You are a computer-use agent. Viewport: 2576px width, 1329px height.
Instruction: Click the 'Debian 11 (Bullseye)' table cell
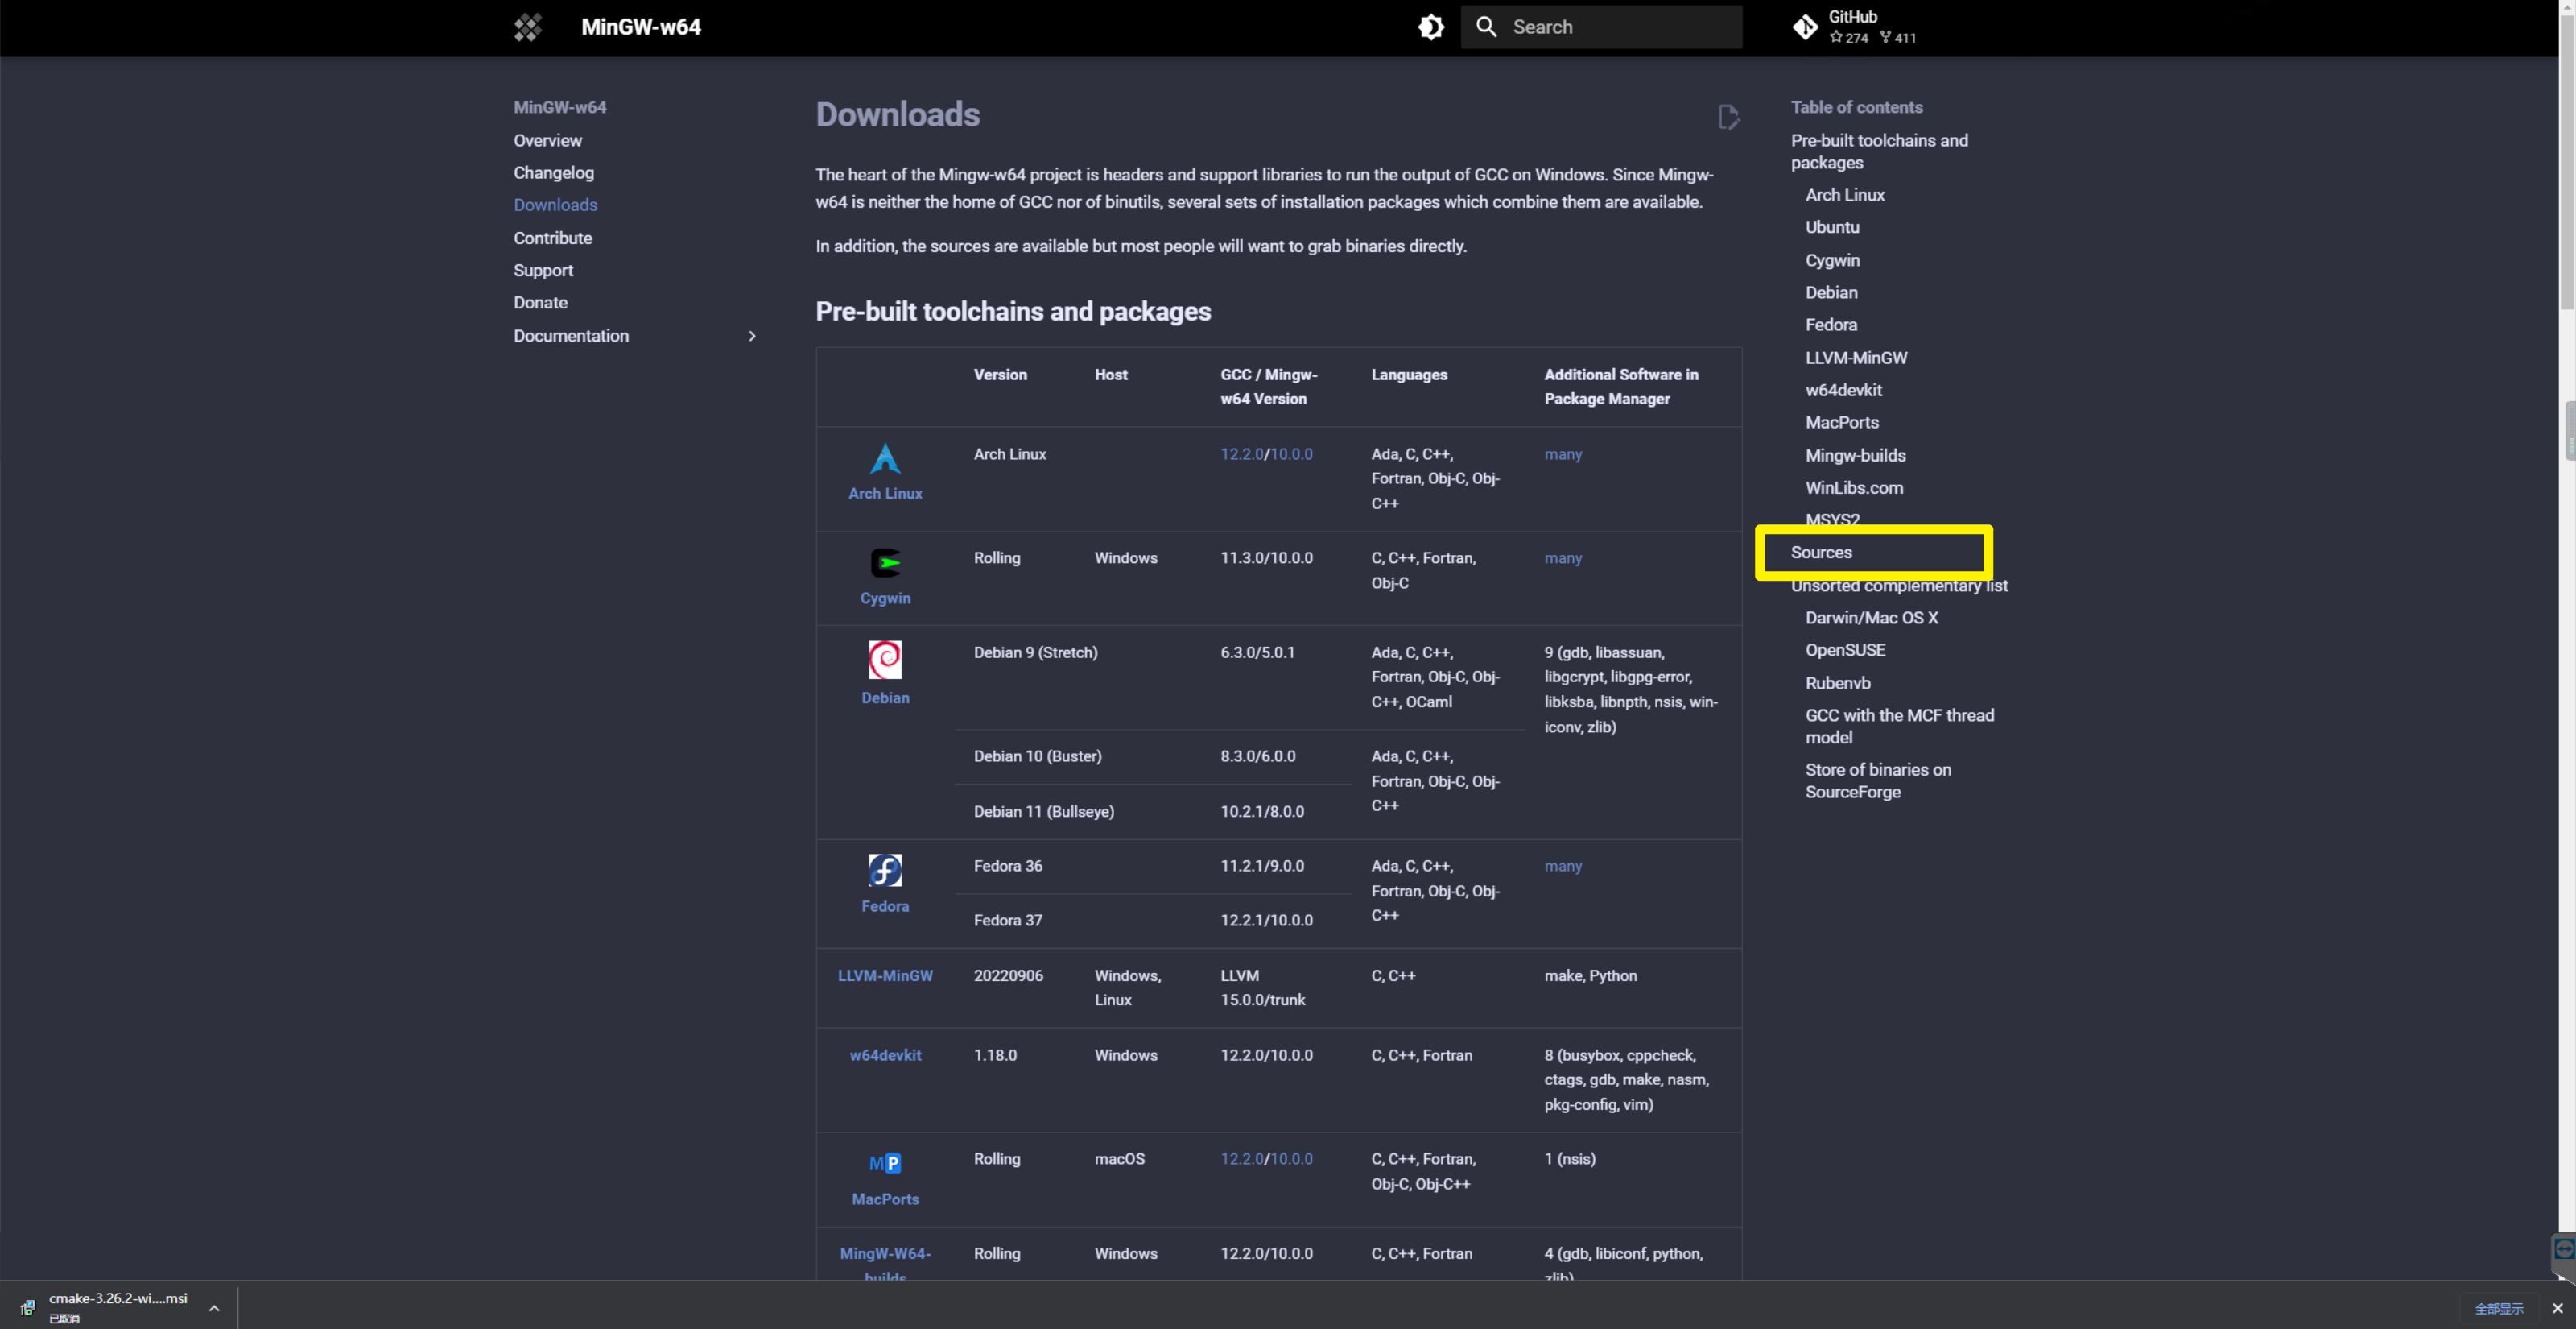coord(1043,810)
